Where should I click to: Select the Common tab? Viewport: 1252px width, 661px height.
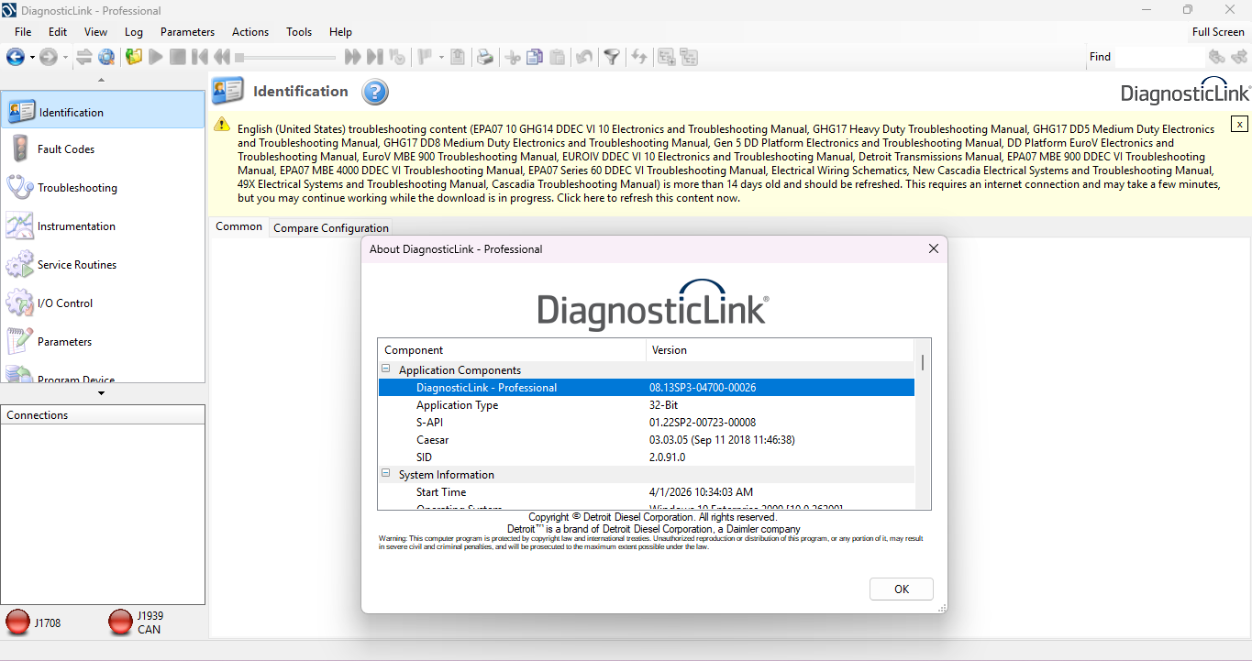point(238,226)
